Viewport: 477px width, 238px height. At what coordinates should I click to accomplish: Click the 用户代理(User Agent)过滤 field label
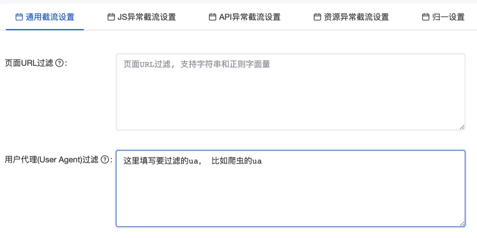click(x=52, y=159)
